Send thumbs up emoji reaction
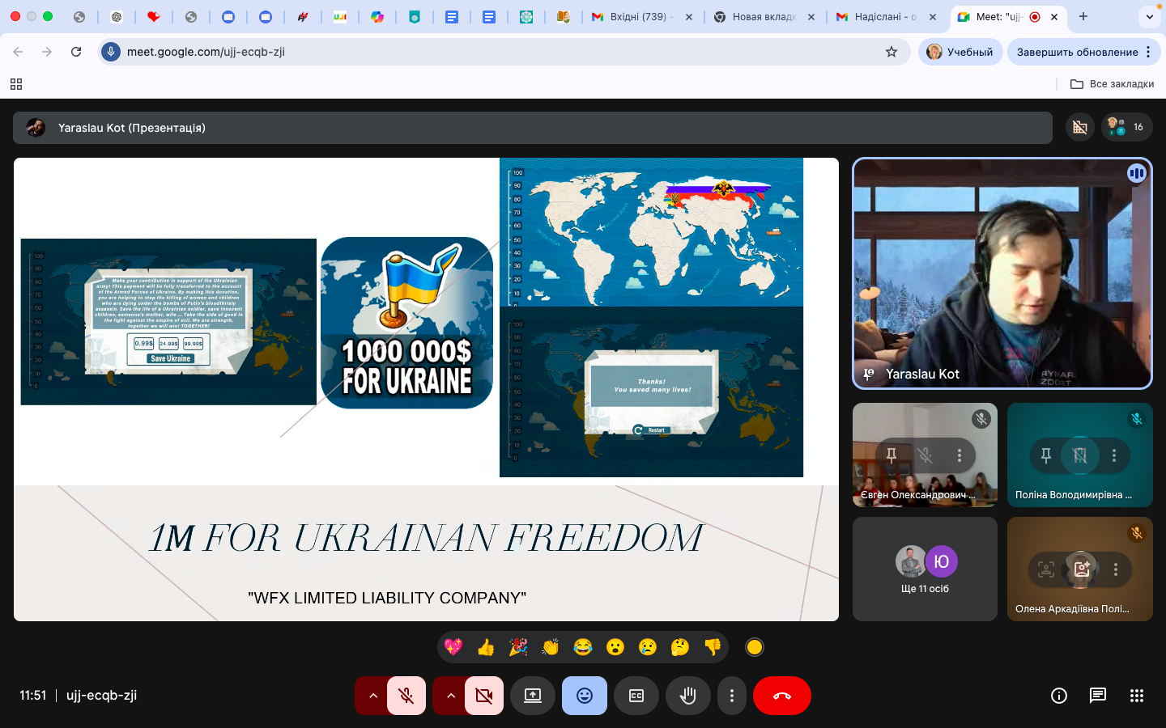This screenshot has height=728, width=1166. 486,647
